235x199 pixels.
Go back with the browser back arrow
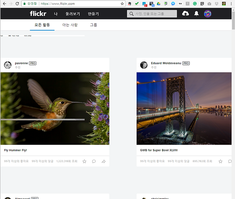[4, 3]
